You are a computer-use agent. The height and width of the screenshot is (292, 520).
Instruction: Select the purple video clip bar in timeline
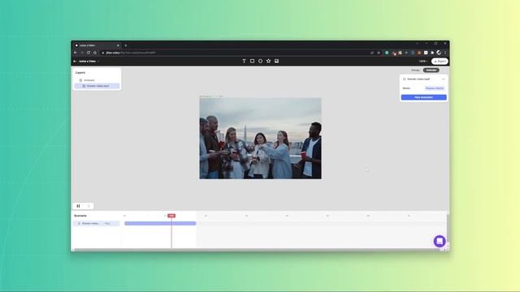point(160,224)
